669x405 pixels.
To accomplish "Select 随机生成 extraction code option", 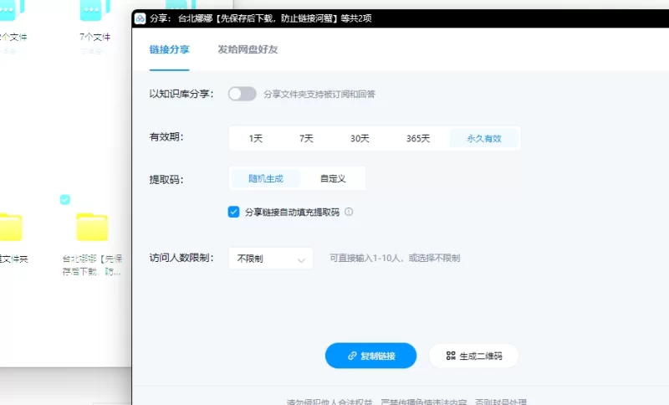I will click(x=266, y=178).
